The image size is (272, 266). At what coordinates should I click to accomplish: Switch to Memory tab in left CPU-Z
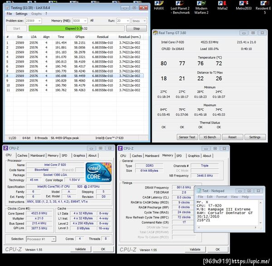click(x=53, y=155)
